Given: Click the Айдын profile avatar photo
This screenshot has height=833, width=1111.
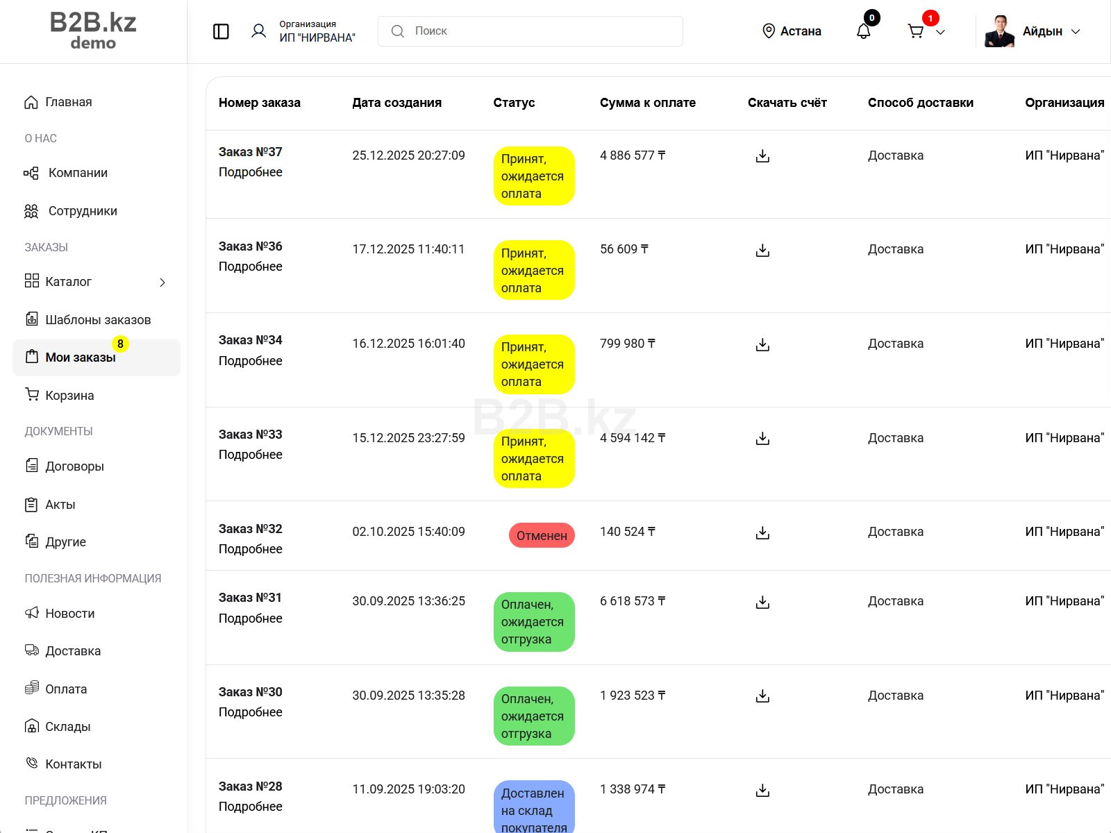Looking at the screenshot, I should 999,31.
